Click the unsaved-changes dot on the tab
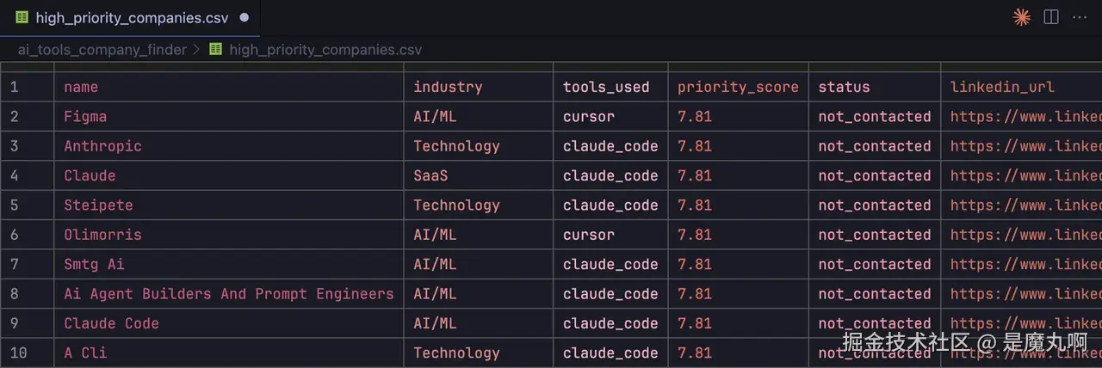The image size is (1102, 368). pos(245,18)
